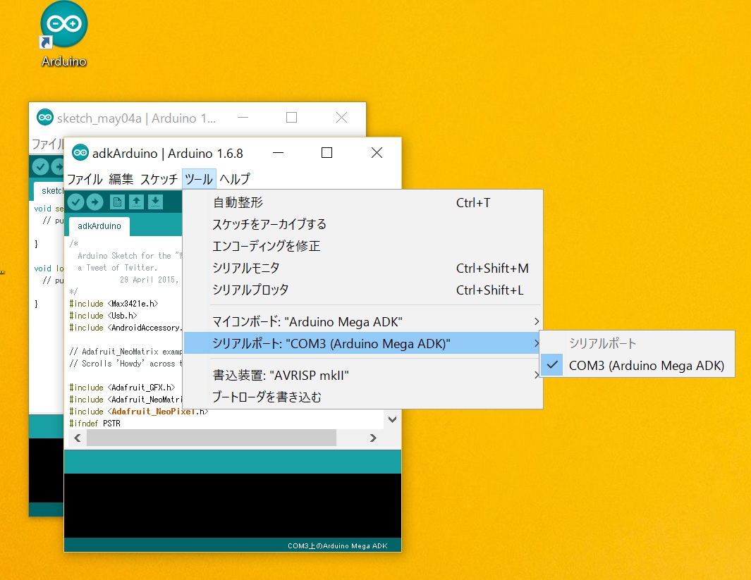Image resolution: width=751 pixels, height=580 pixels.
Task: Open the ファイル menu in adkArduino
Action: point(85,179)
